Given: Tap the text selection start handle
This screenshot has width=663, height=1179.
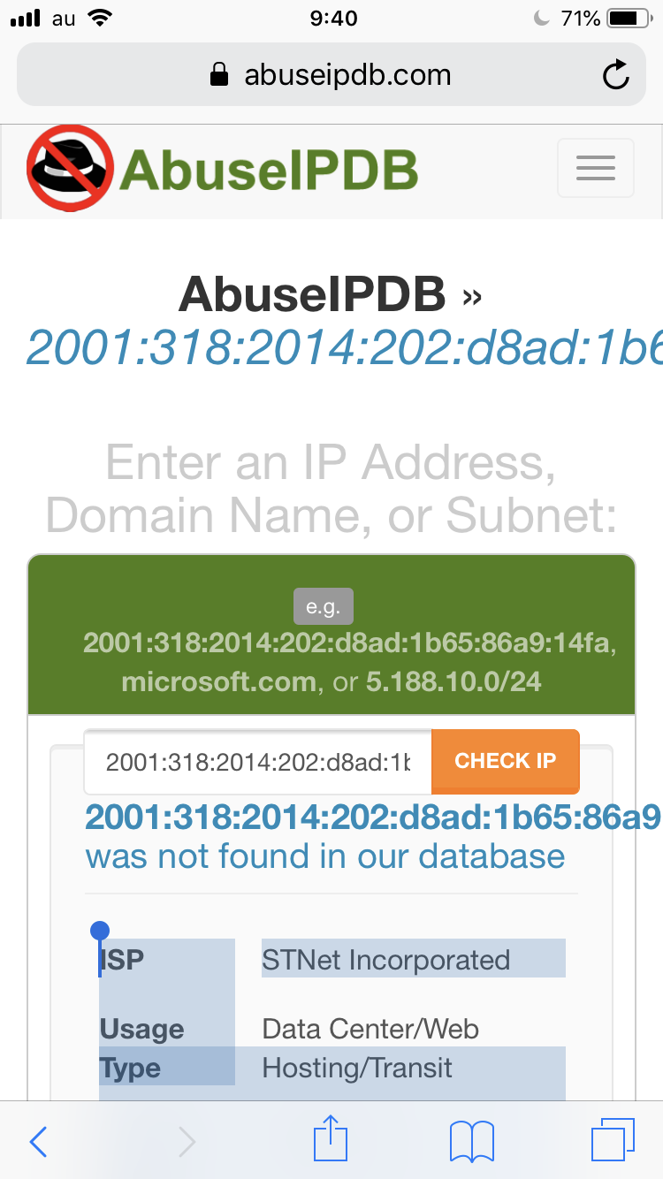Looking at the screenshot, I should (x=100, y=931).
